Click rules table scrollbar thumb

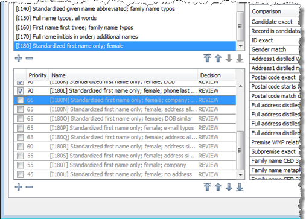click(x=240, y=150)
